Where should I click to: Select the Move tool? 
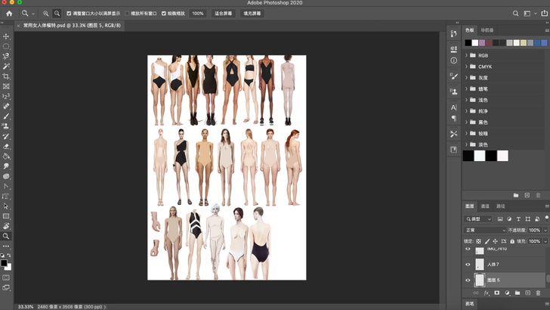(x=6, y=36)
